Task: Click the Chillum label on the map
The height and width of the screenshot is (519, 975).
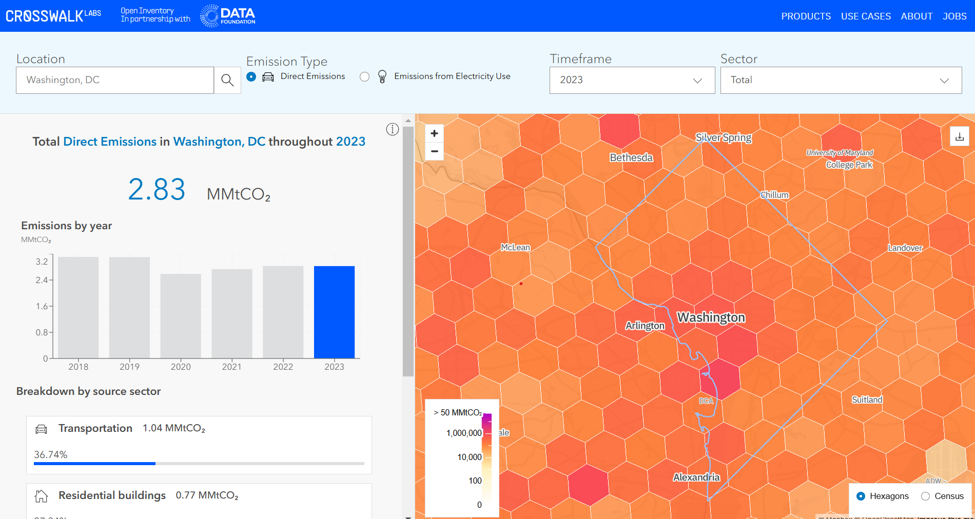Action: pyautogui.click(x=774, y=195)
